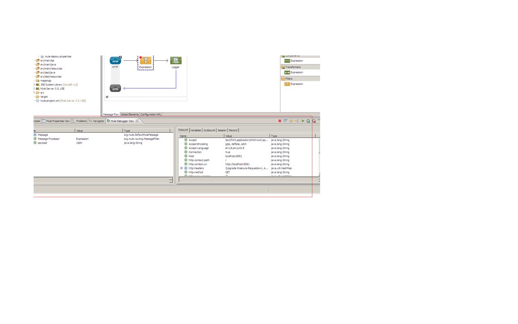Image resolution: width=518 pixels, height=324 pixels.
Task: Select the http.method row
Action: click(x=248, y=172)
